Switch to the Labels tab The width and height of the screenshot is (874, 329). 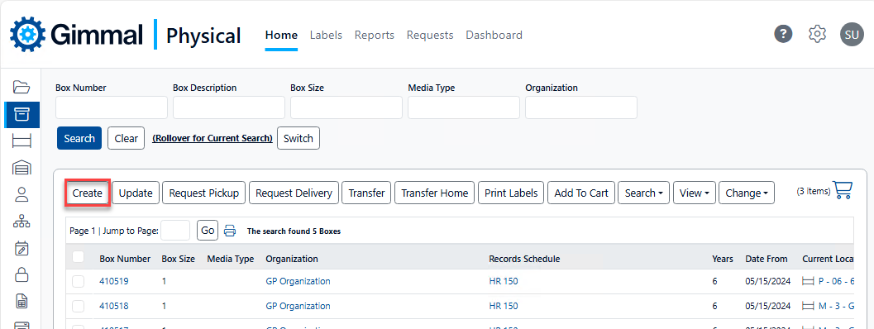pyautogui.click(x=326, y=35)
